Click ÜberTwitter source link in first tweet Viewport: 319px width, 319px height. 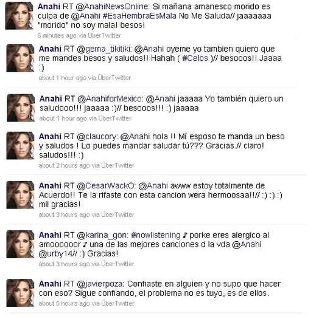pyautogui.click(x=105, y=36)
